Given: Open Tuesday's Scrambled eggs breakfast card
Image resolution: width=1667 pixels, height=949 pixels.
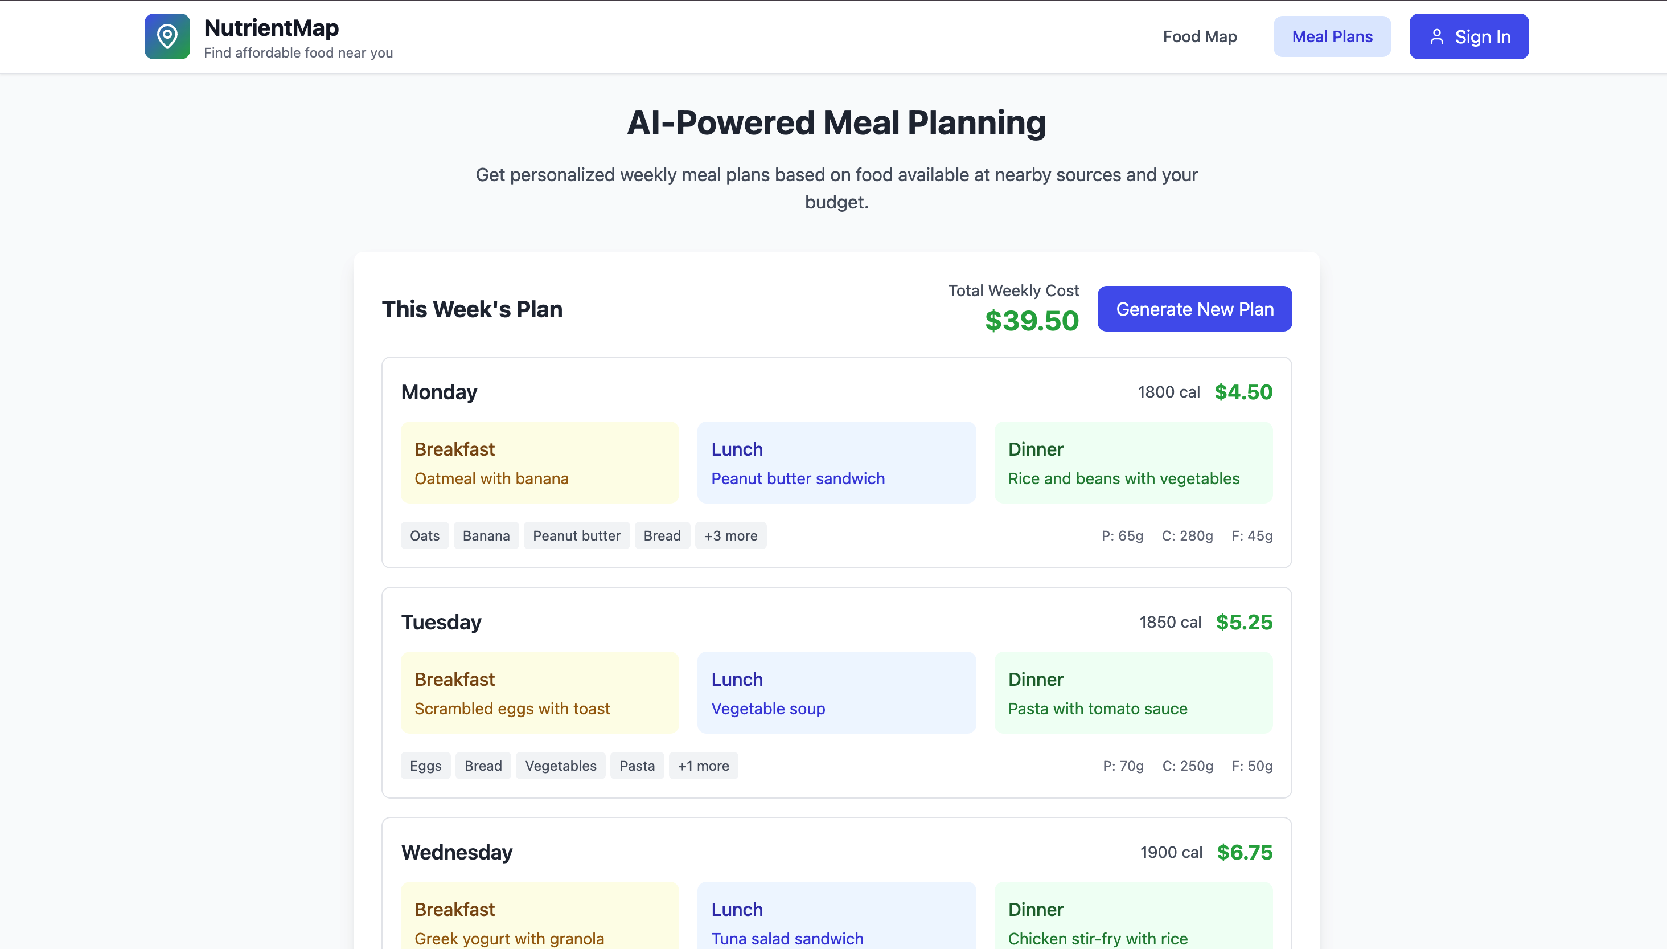Looking at the screenshot, I should pos(539,693).
